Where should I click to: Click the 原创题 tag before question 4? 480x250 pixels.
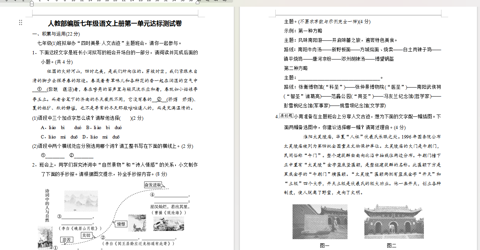(x=286, y=116)
